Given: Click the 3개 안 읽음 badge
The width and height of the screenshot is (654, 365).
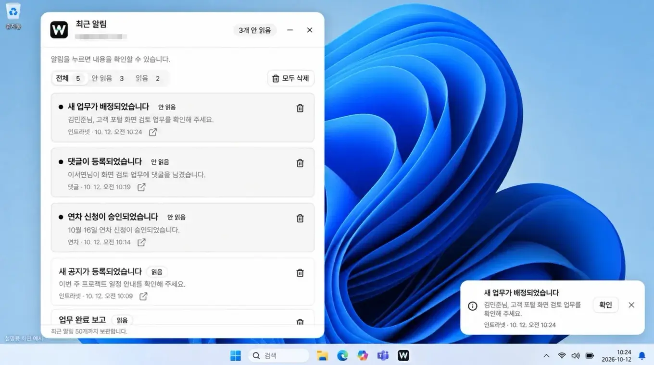Looking at the screenshot, I should pos(255,30).
